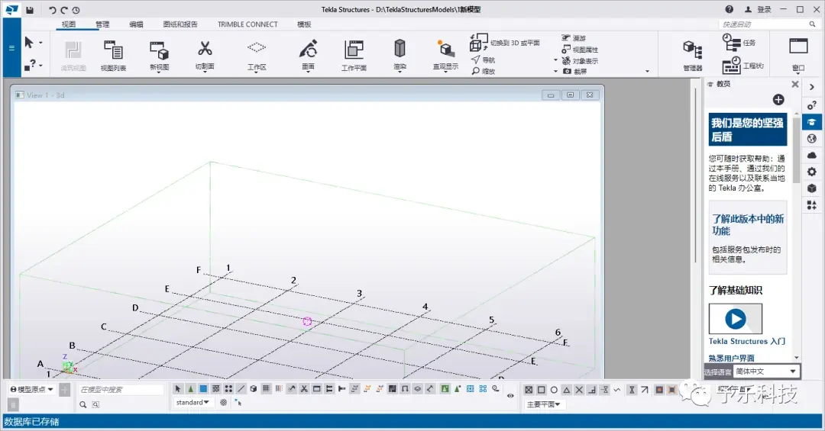825x431 pixels.
Task: Open the 熟悉用户界面 link
Action: coord(731,358)
